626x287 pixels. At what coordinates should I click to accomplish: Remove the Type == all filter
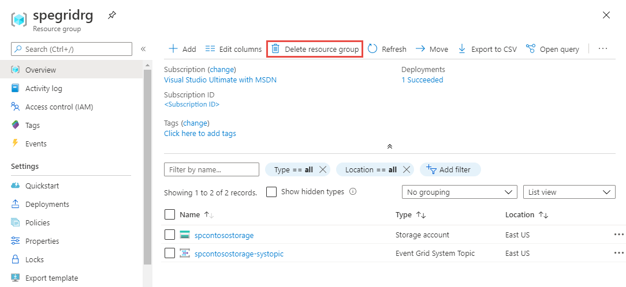[x=323, y=169]
